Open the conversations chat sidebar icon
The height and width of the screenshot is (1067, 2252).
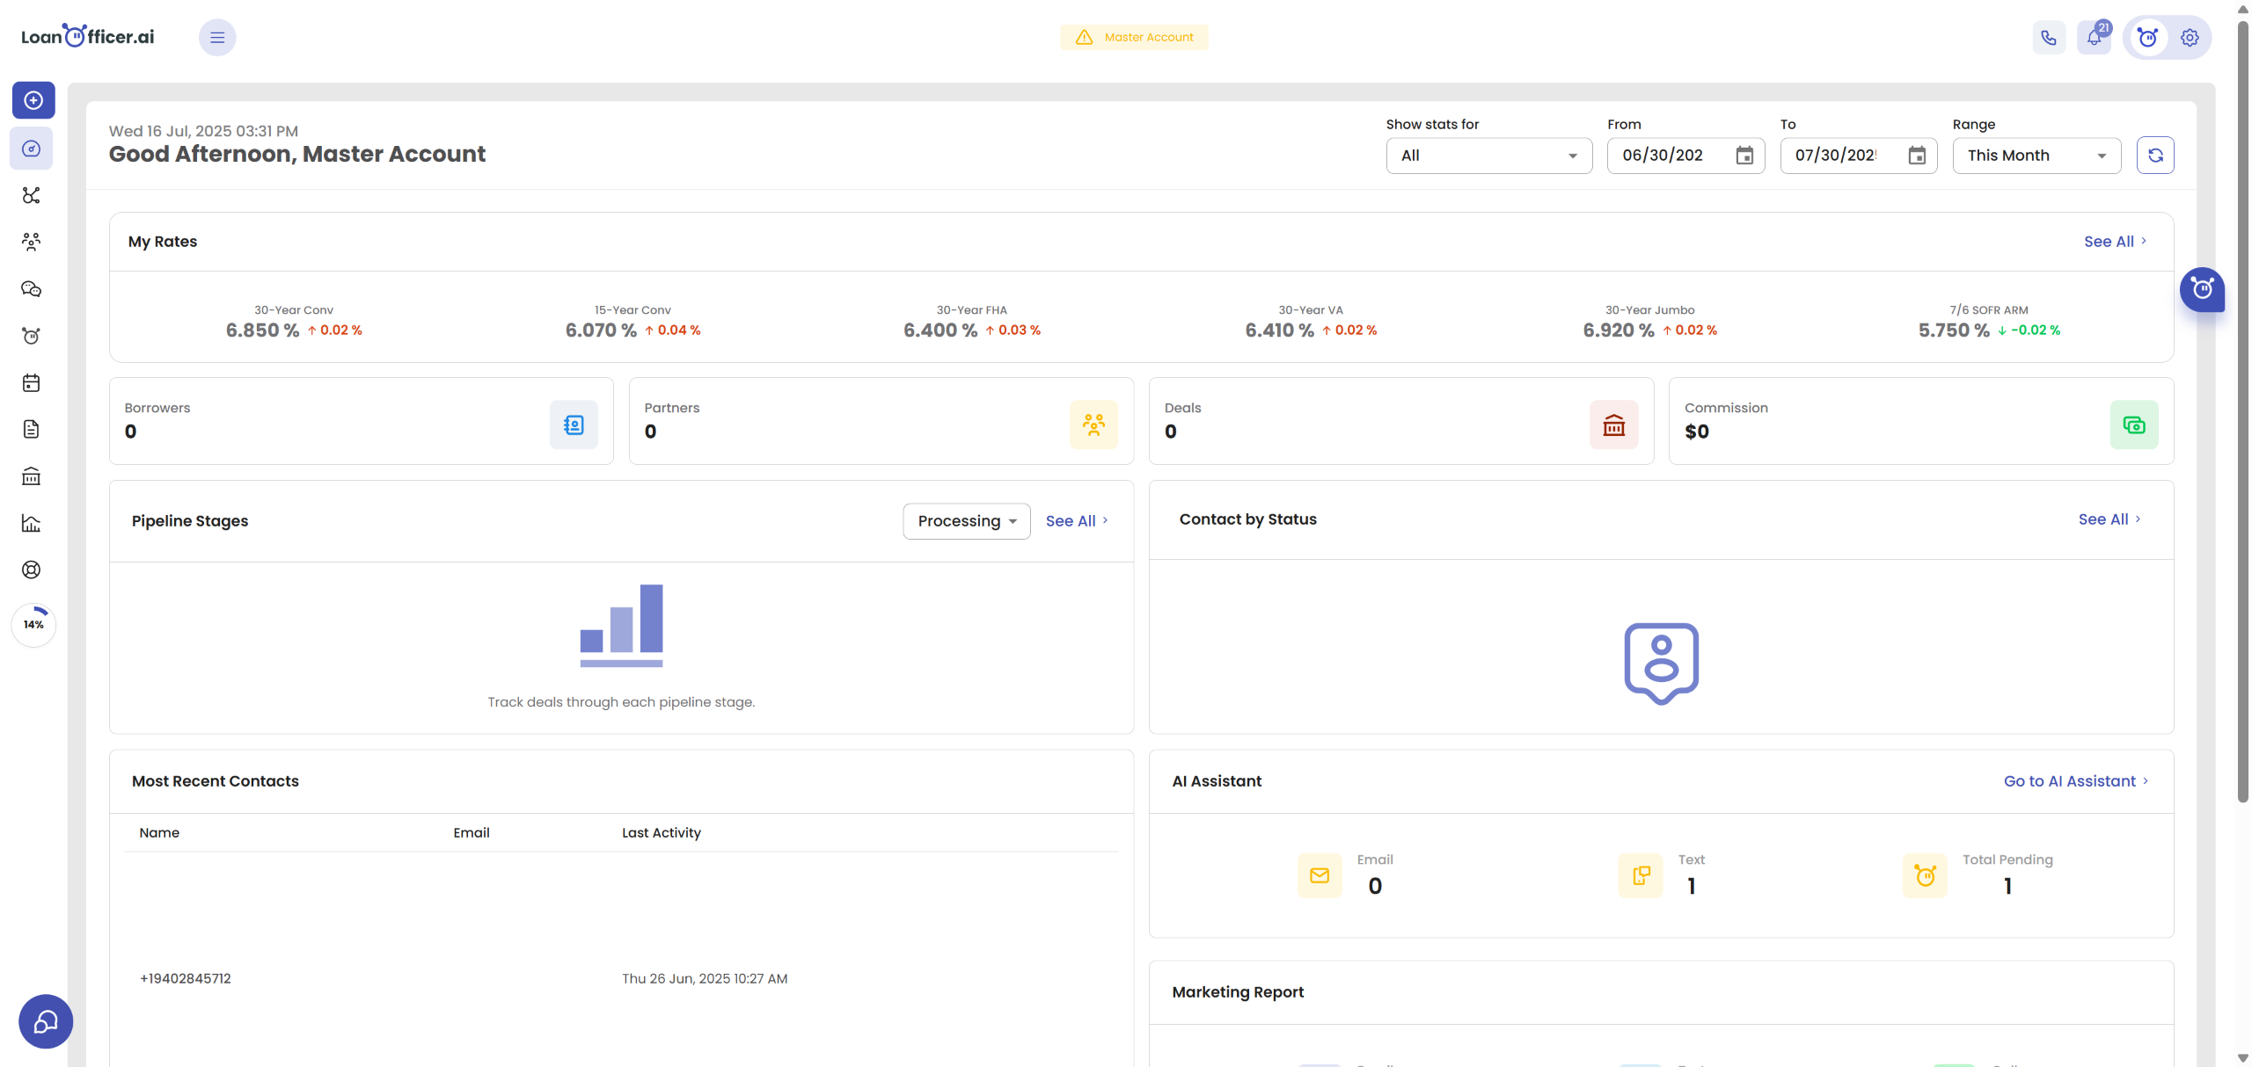pos(32,289)
